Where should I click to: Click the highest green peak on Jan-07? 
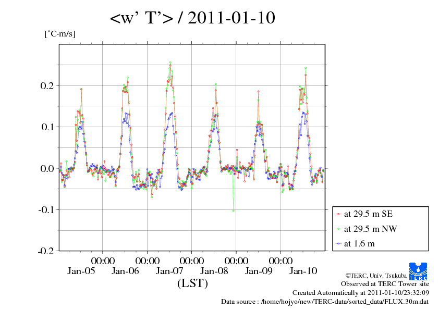pyautogui.click(x=170, y=63)
